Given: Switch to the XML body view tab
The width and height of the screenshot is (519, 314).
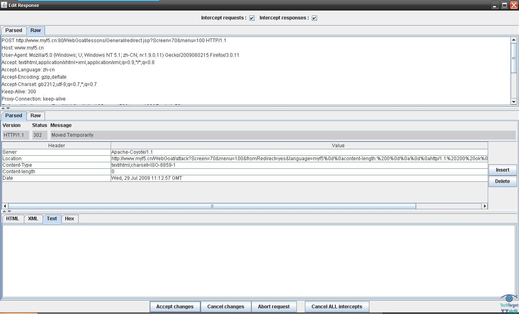Looking at the screenshot, I should [33, 219].
